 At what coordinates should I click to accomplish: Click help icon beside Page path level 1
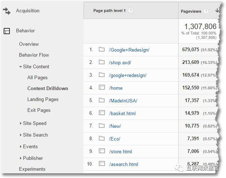[x=131, y=11]
